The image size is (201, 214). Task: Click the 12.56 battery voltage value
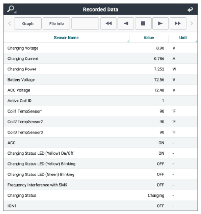pos(159,79)
